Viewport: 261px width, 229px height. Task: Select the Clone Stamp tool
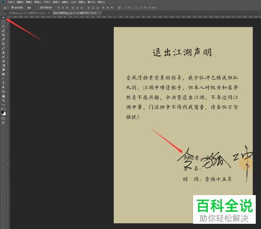[3, 52]
